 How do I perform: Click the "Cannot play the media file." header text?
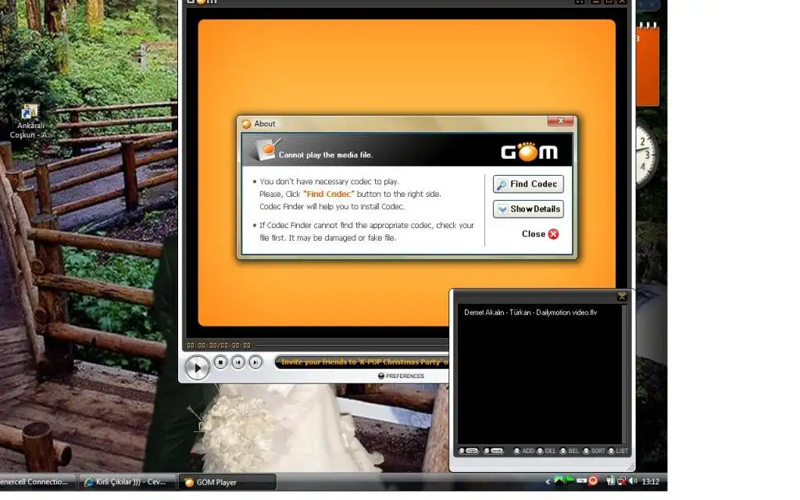click(326, 155)
